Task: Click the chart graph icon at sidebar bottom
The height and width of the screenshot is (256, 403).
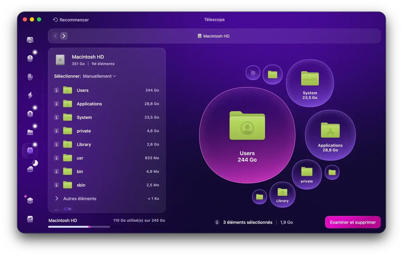Action: pos(30,219)
